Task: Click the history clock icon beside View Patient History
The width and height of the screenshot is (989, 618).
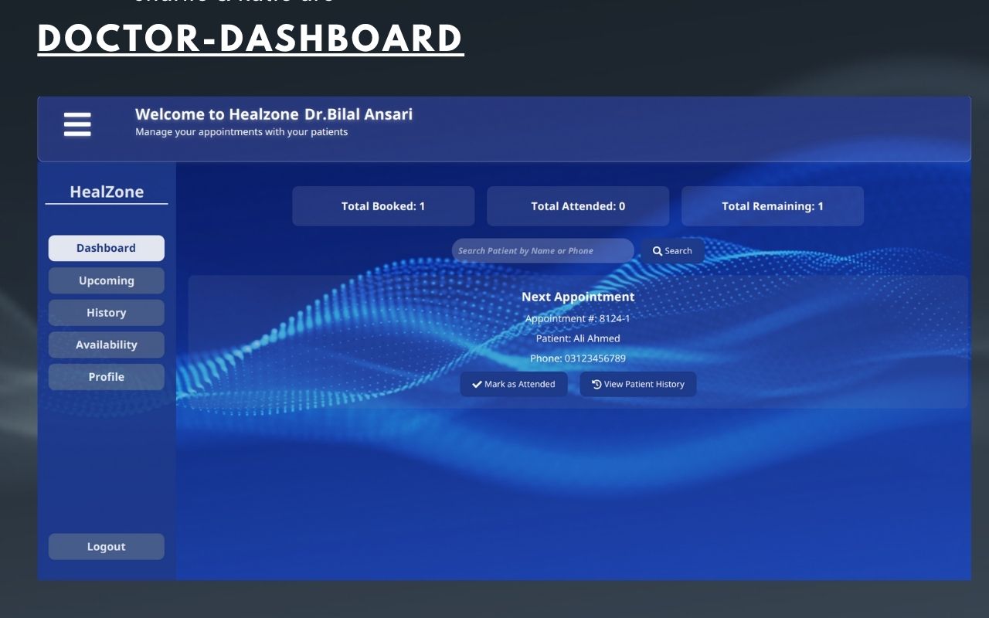Action: [595, 383]
